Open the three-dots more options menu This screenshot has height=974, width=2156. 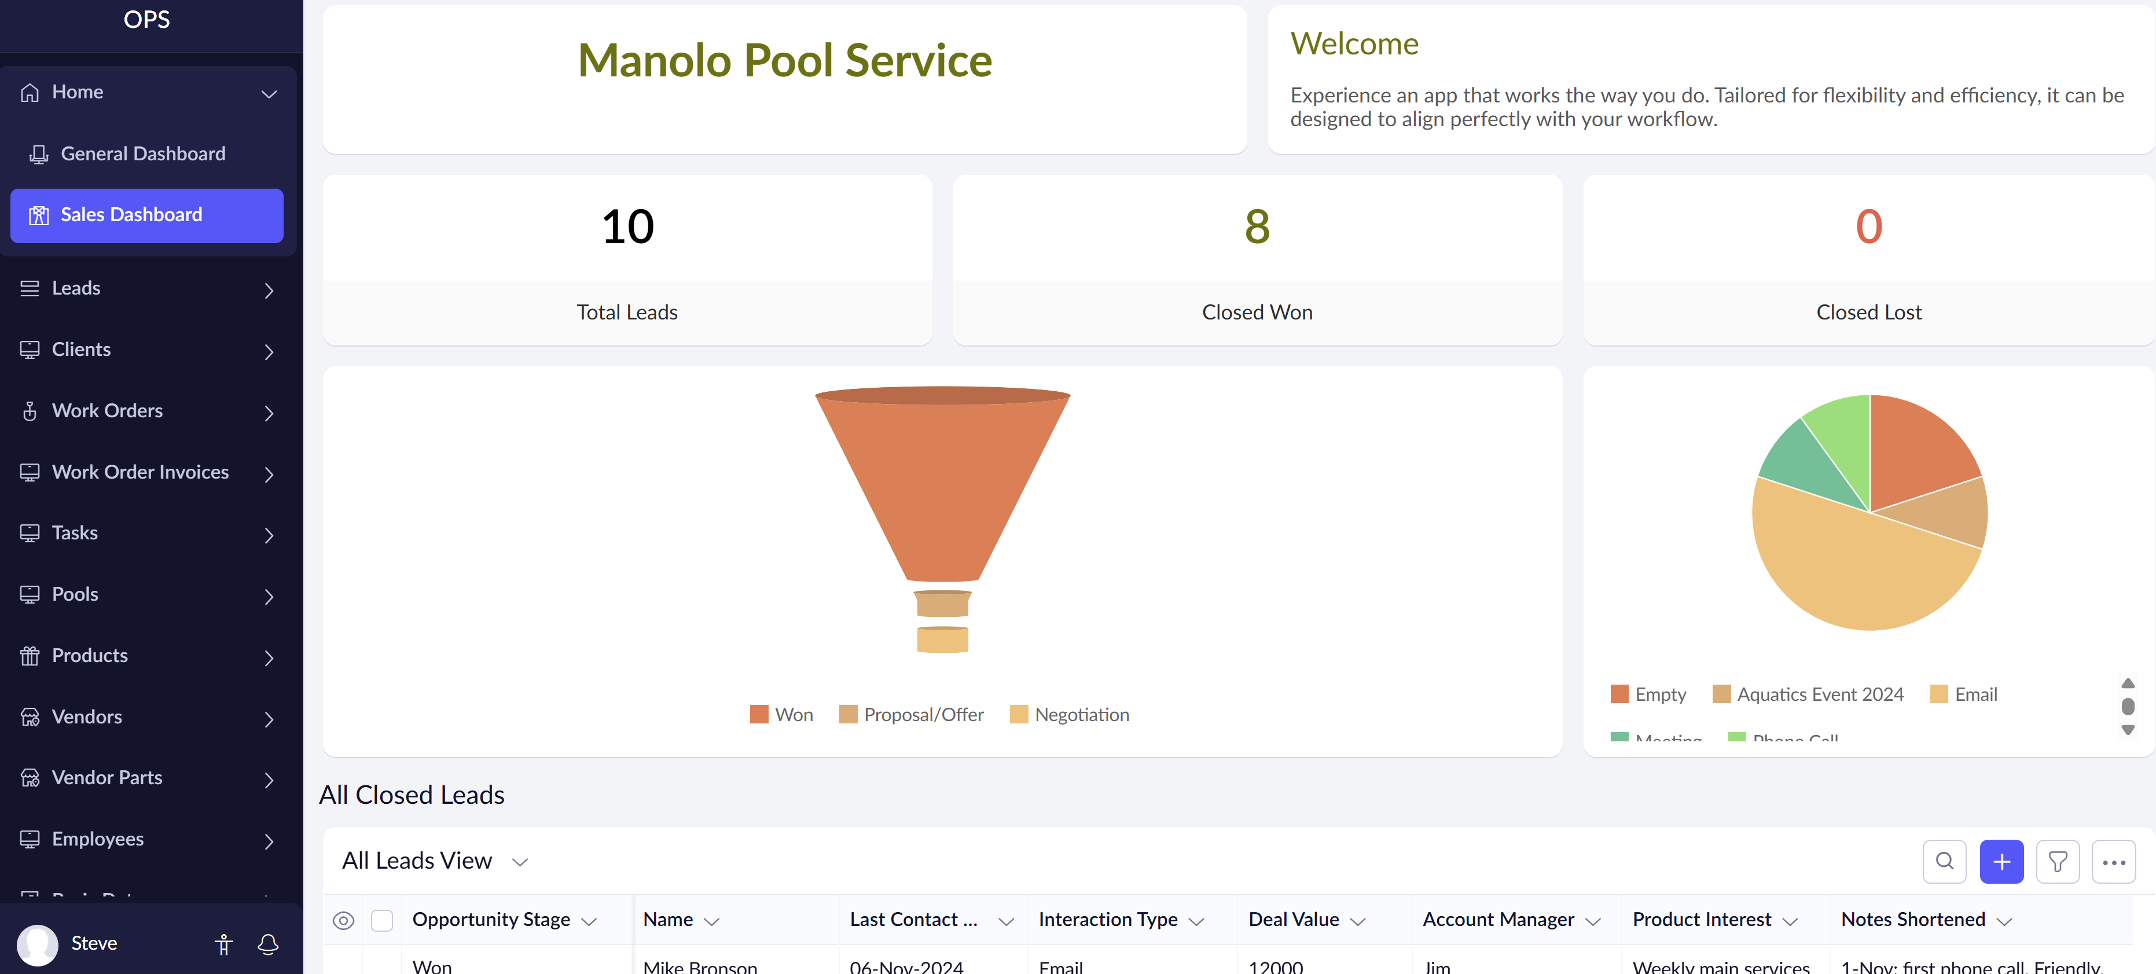[x=2113, y=861]
